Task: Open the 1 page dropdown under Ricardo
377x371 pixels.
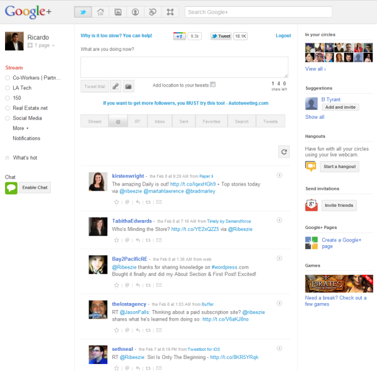Action: click(41, 45)
